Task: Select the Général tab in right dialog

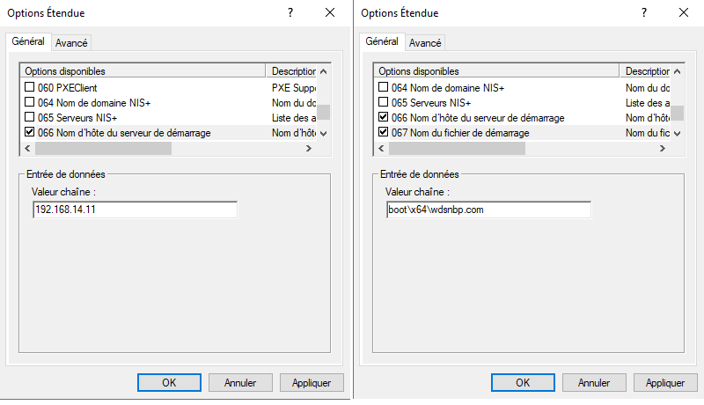Action: [381, 41]
